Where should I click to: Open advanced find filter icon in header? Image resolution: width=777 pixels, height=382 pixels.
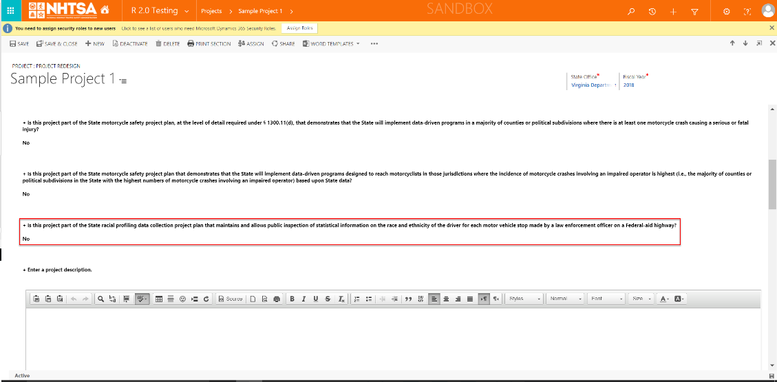[694, 12]
